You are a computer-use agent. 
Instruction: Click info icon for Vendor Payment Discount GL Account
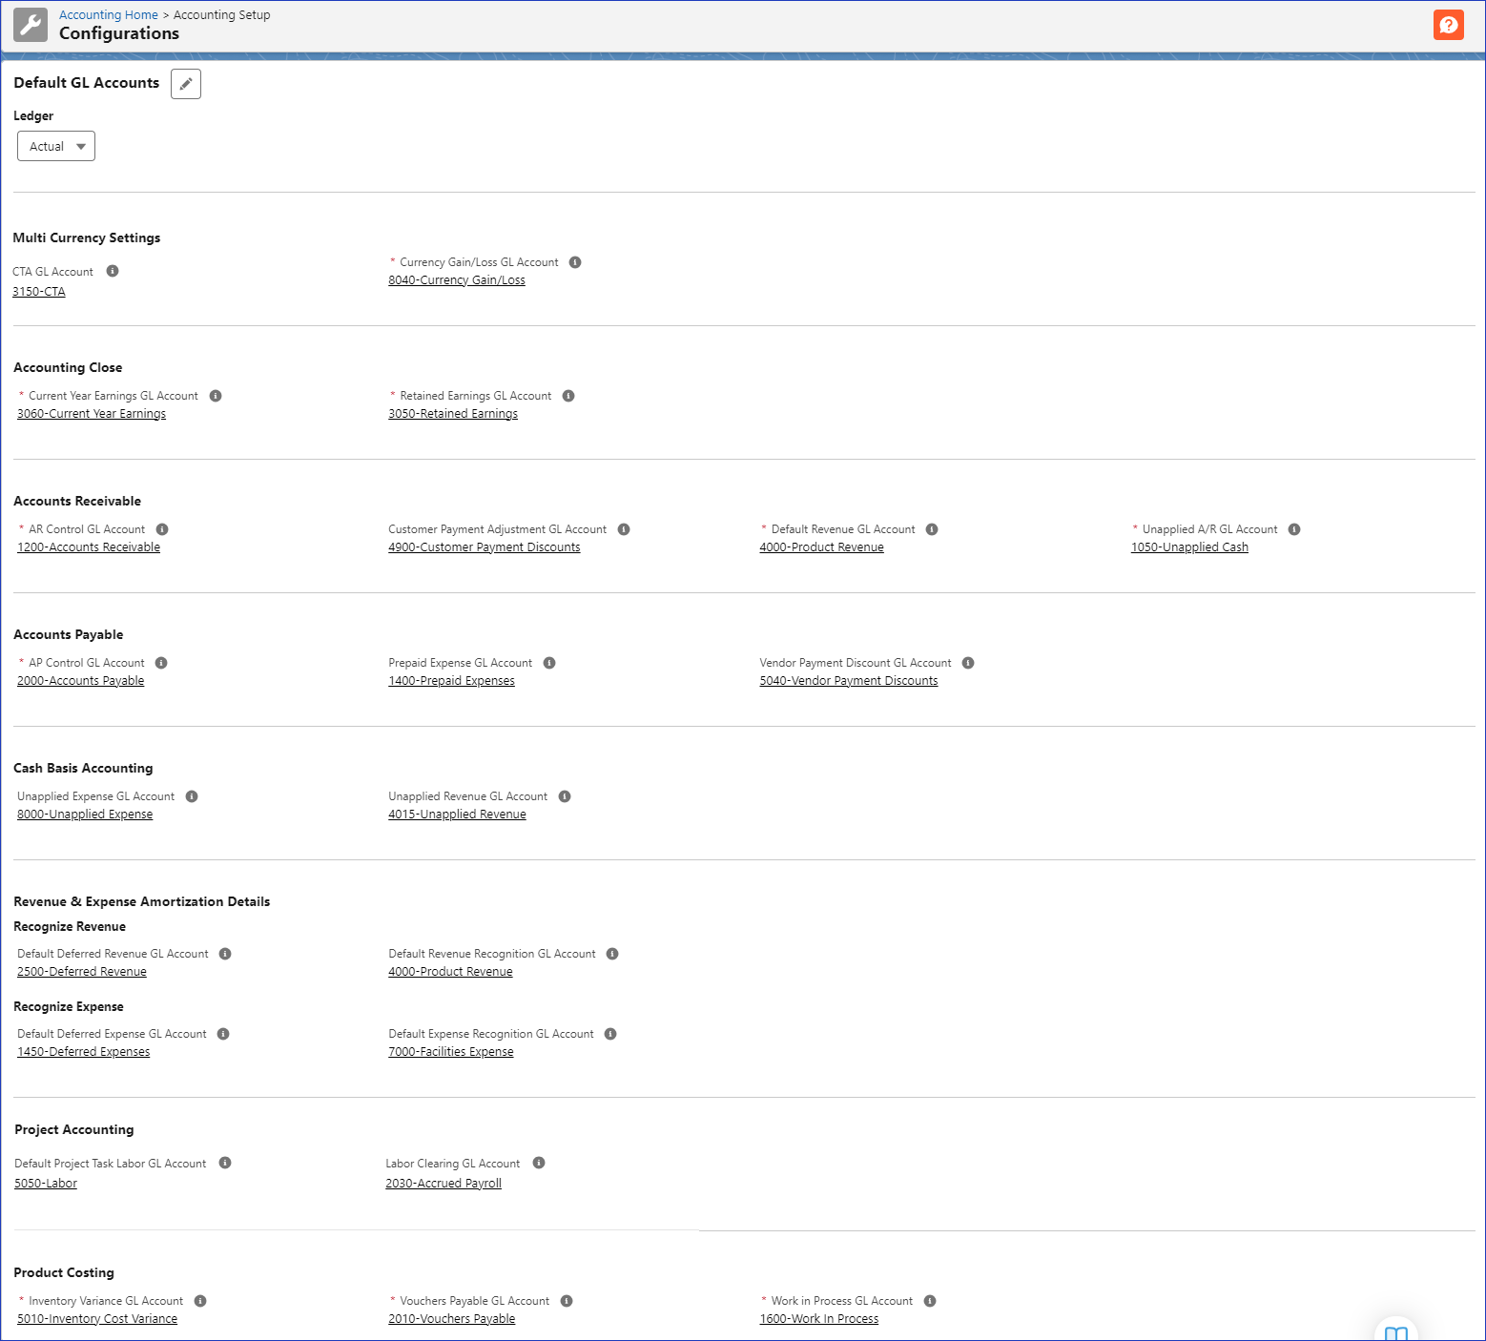(968, 663)
